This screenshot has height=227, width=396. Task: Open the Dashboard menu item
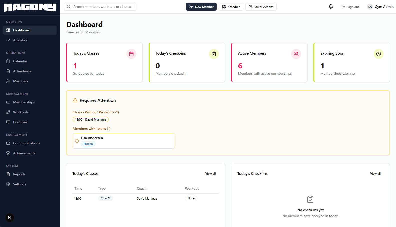point(30,30)
